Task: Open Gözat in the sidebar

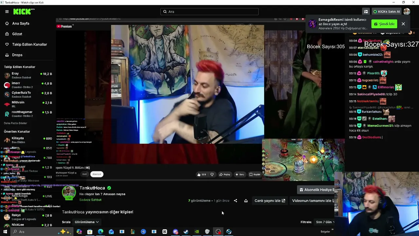Action: (x=17, y=34)
